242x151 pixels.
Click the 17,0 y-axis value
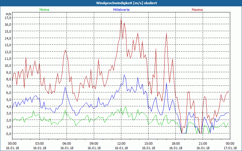click(8, 17)
